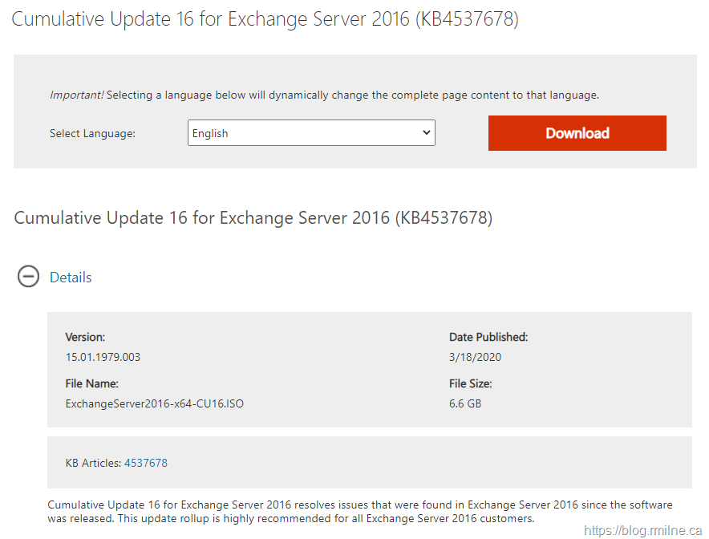Click the blog.rmilne.ca watermark URL
This screenshot has width=709, height=539.
(643, 530)
